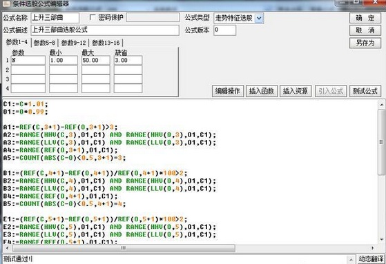Click the disabled password input field
The width and height of the screenshot is (386, 264).
[153, 17]
